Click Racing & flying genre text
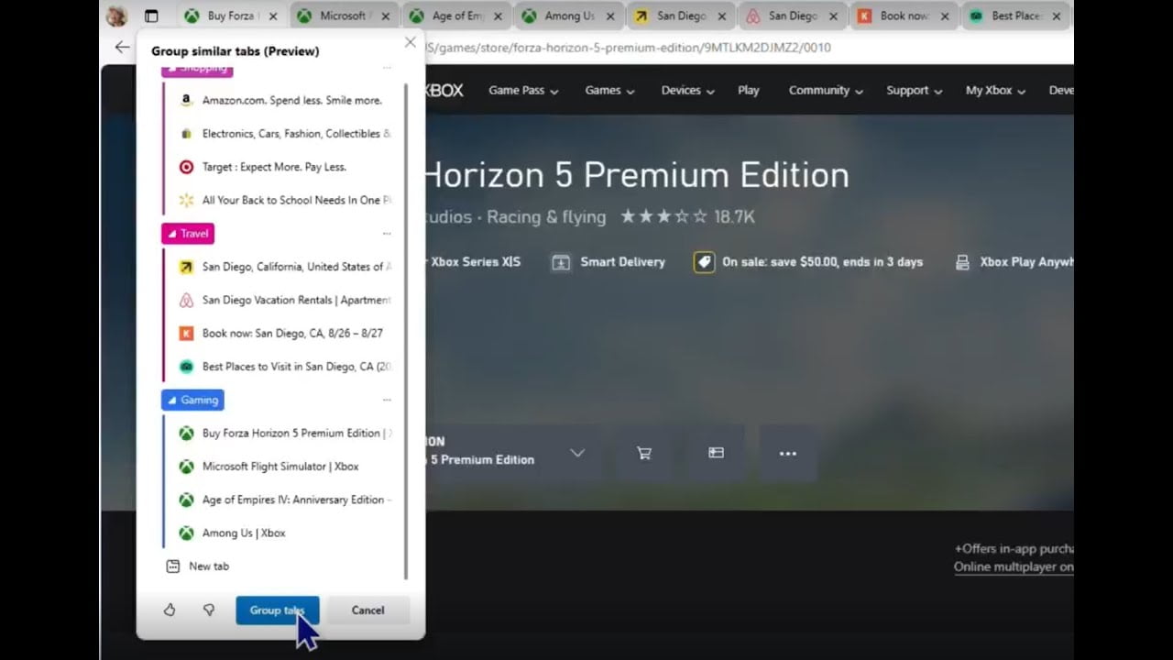 tap(546, 217)
